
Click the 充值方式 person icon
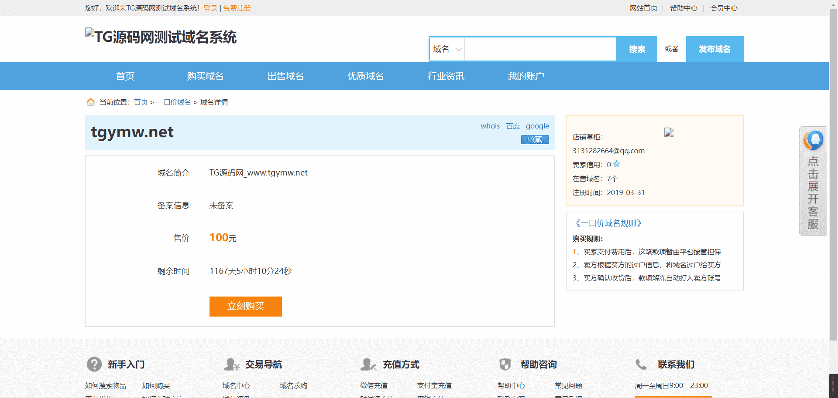(x=368, y=364)
